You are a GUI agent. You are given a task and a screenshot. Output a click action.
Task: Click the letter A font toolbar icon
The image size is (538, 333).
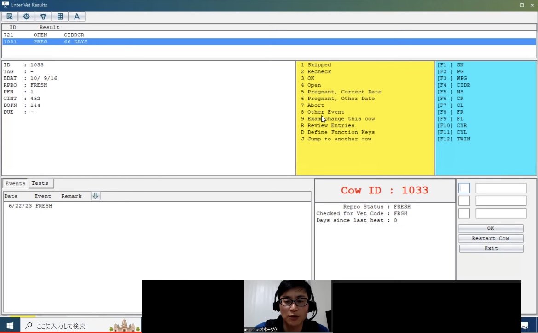click(x=77, y=17)
